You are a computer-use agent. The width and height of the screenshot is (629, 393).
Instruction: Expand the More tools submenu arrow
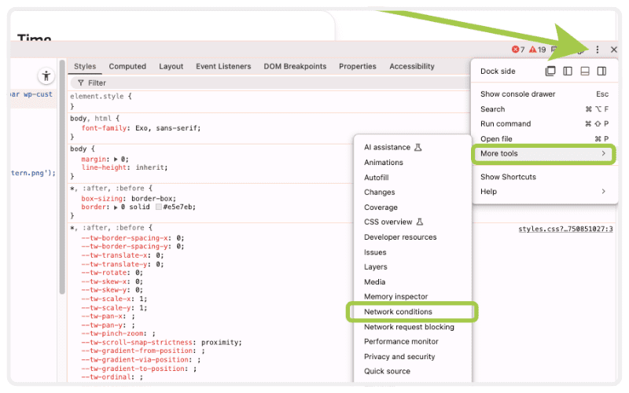coord(603,153)
